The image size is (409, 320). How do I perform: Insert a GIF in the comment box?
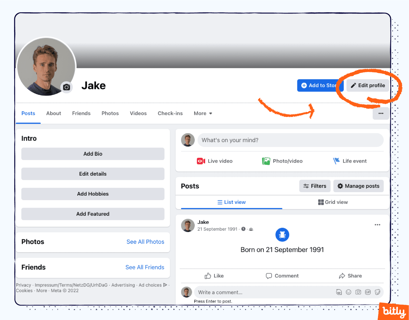[368, 292]
